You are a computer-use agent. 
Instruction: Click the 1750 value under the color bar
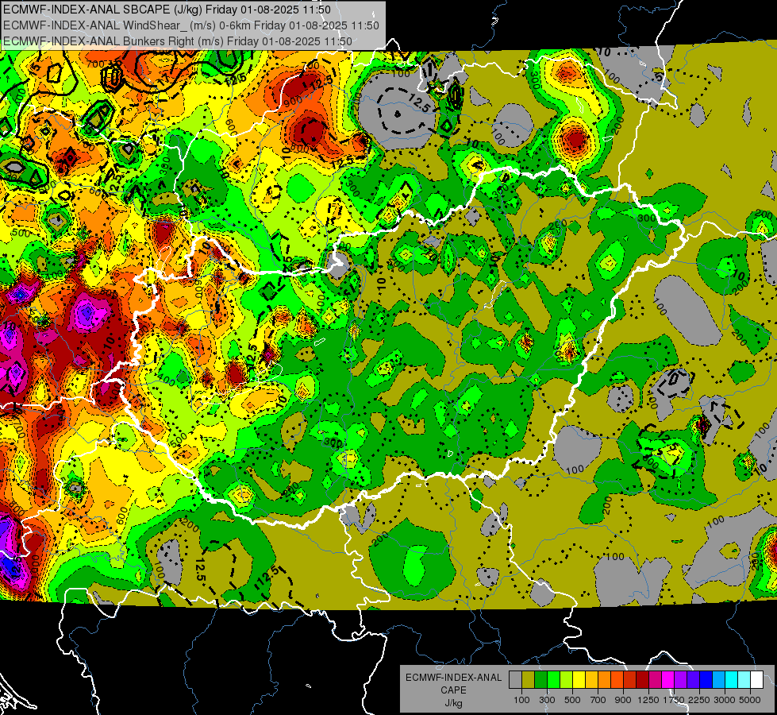(675, 700)
